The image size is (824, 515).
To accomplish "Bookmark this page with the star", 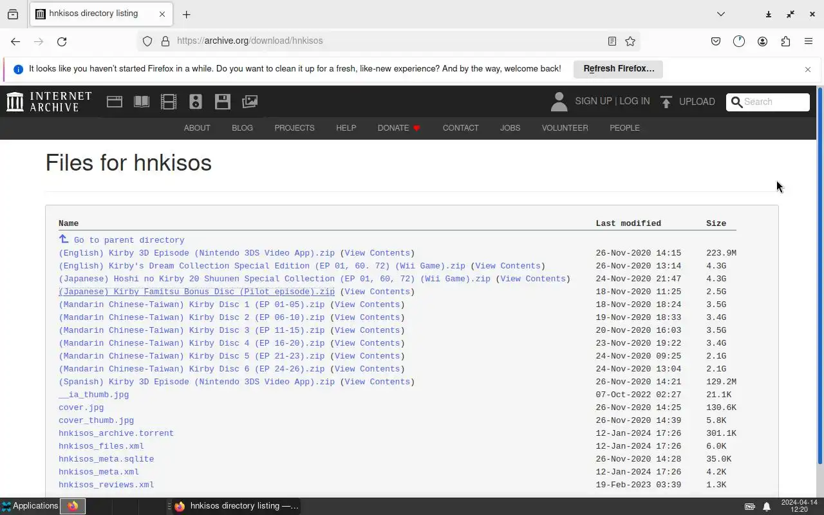I will point(630,41).
